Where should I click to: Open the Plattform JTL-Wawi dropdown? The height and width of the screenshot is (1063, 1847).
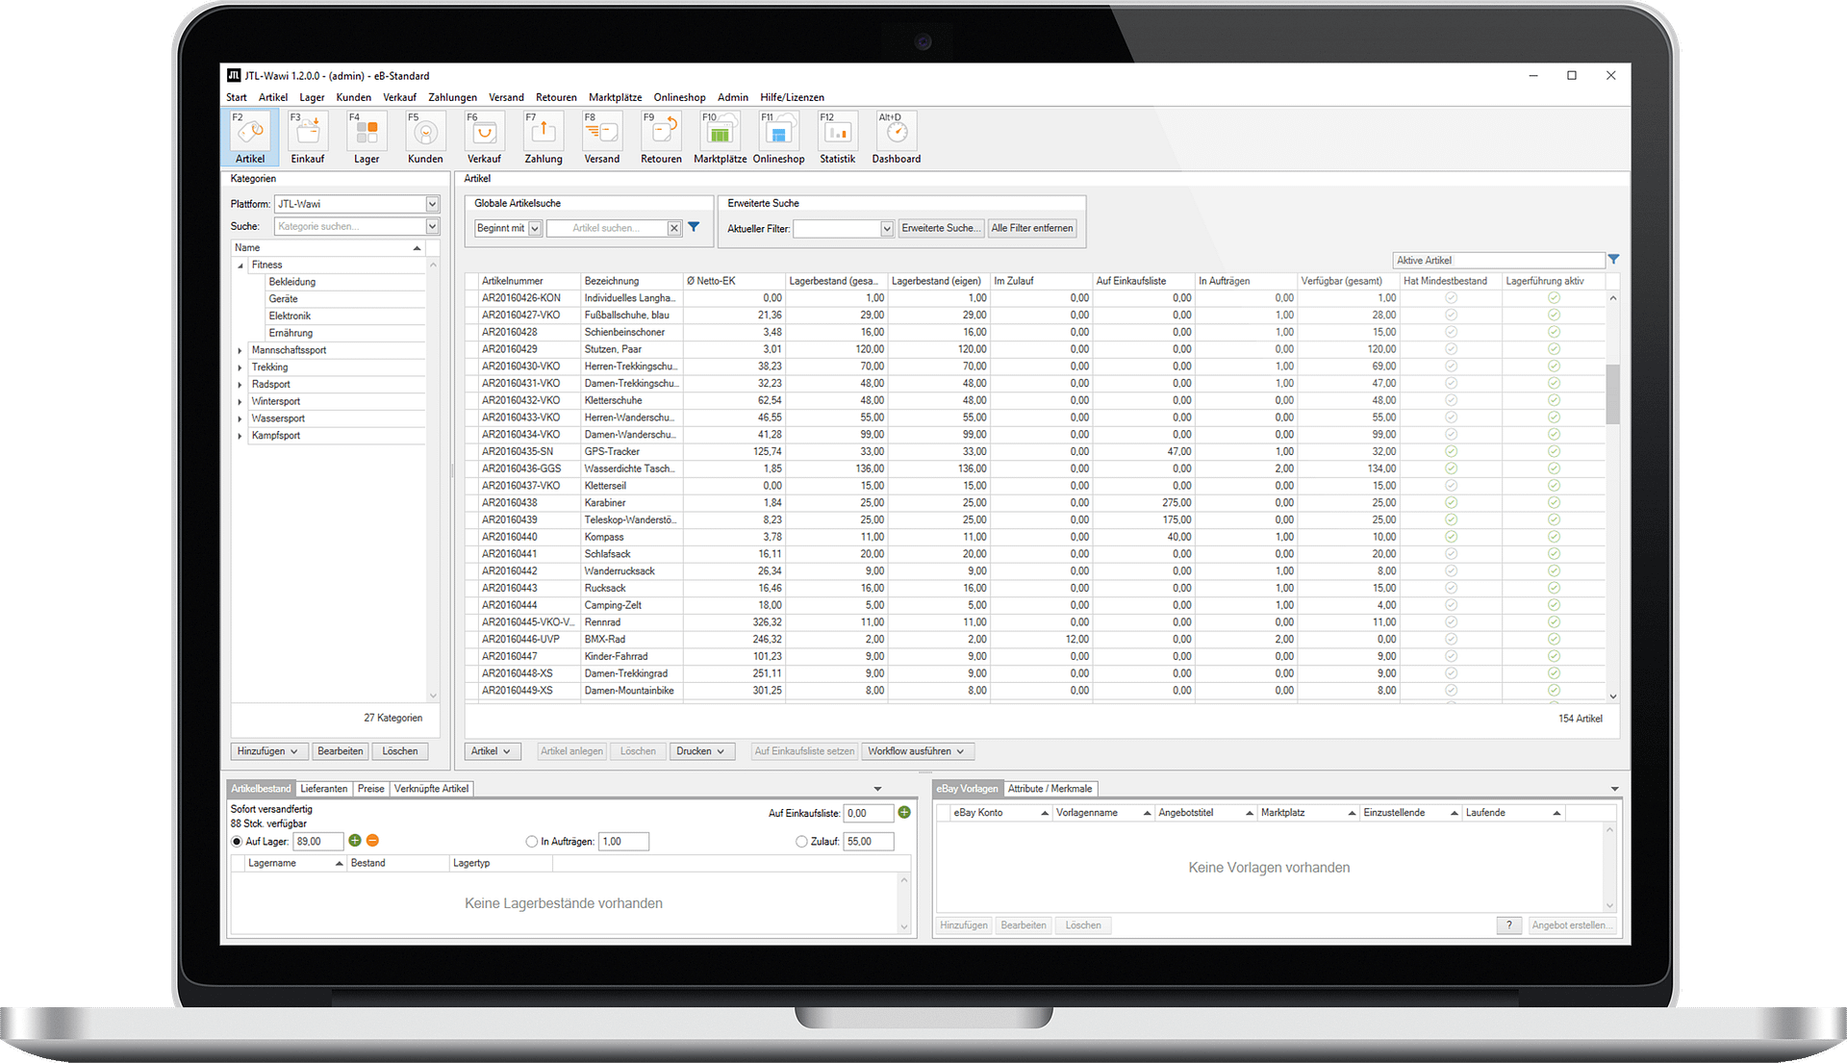pos(432,204)
